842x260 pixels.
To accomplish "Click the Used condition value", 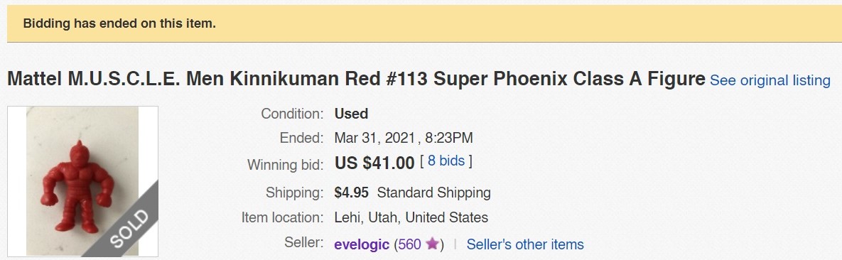I will click(351, 114).
